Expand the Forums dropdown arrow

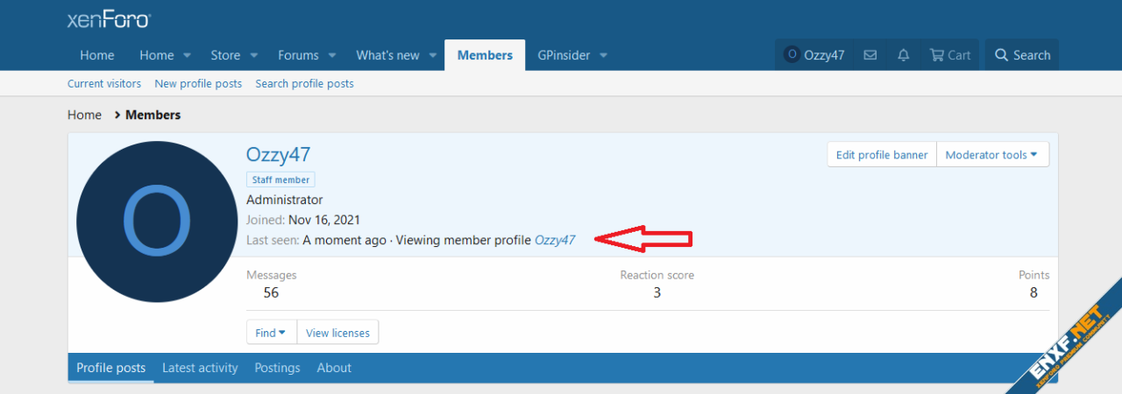(x=332, y=55)
